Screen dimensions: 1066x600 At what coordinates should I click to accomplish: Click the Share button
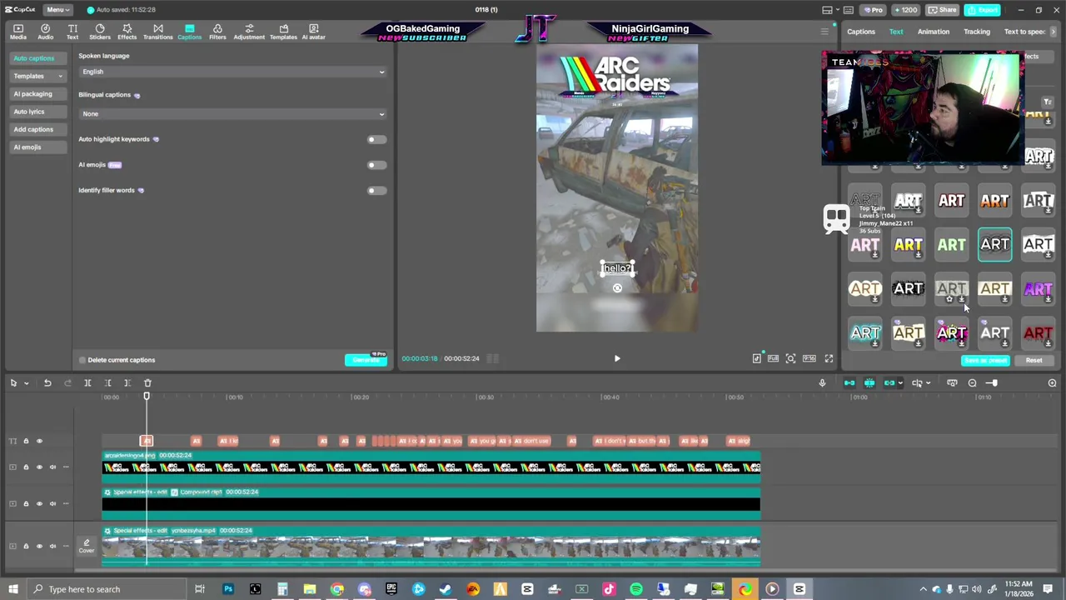943,10
